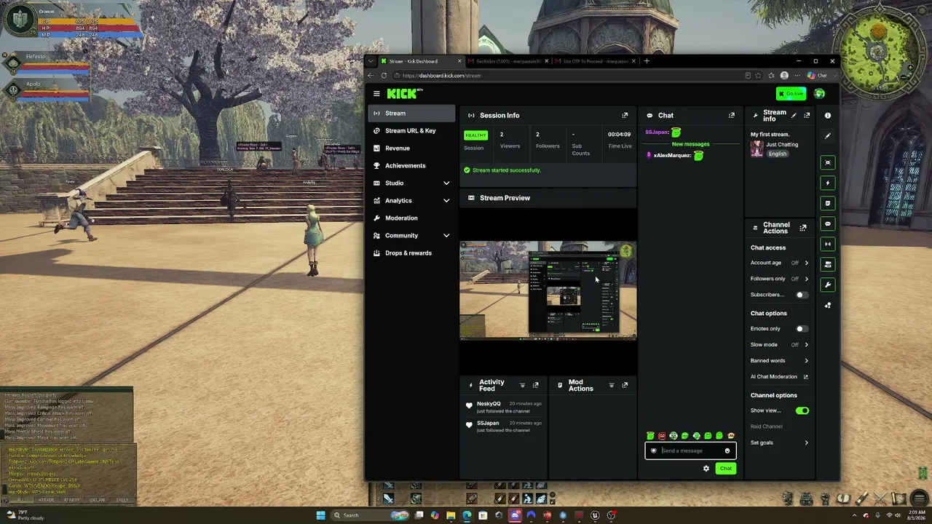Expand the Community sidebar section
Screen dimensions: 932x524
411,236
